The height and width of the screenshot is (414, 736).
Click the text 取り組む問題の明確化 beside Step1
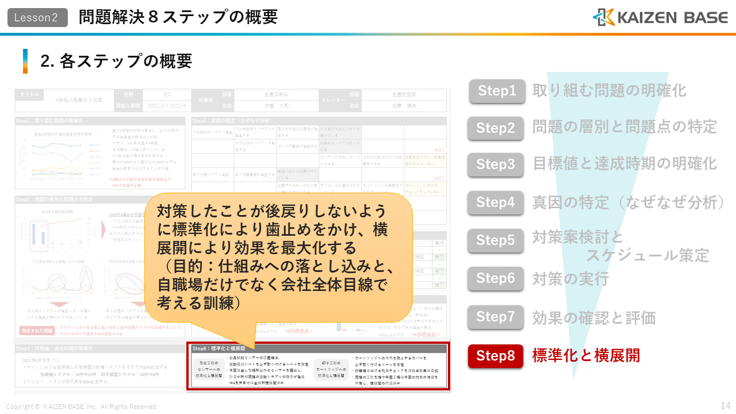pyautogui.click(x=609, y=90)
